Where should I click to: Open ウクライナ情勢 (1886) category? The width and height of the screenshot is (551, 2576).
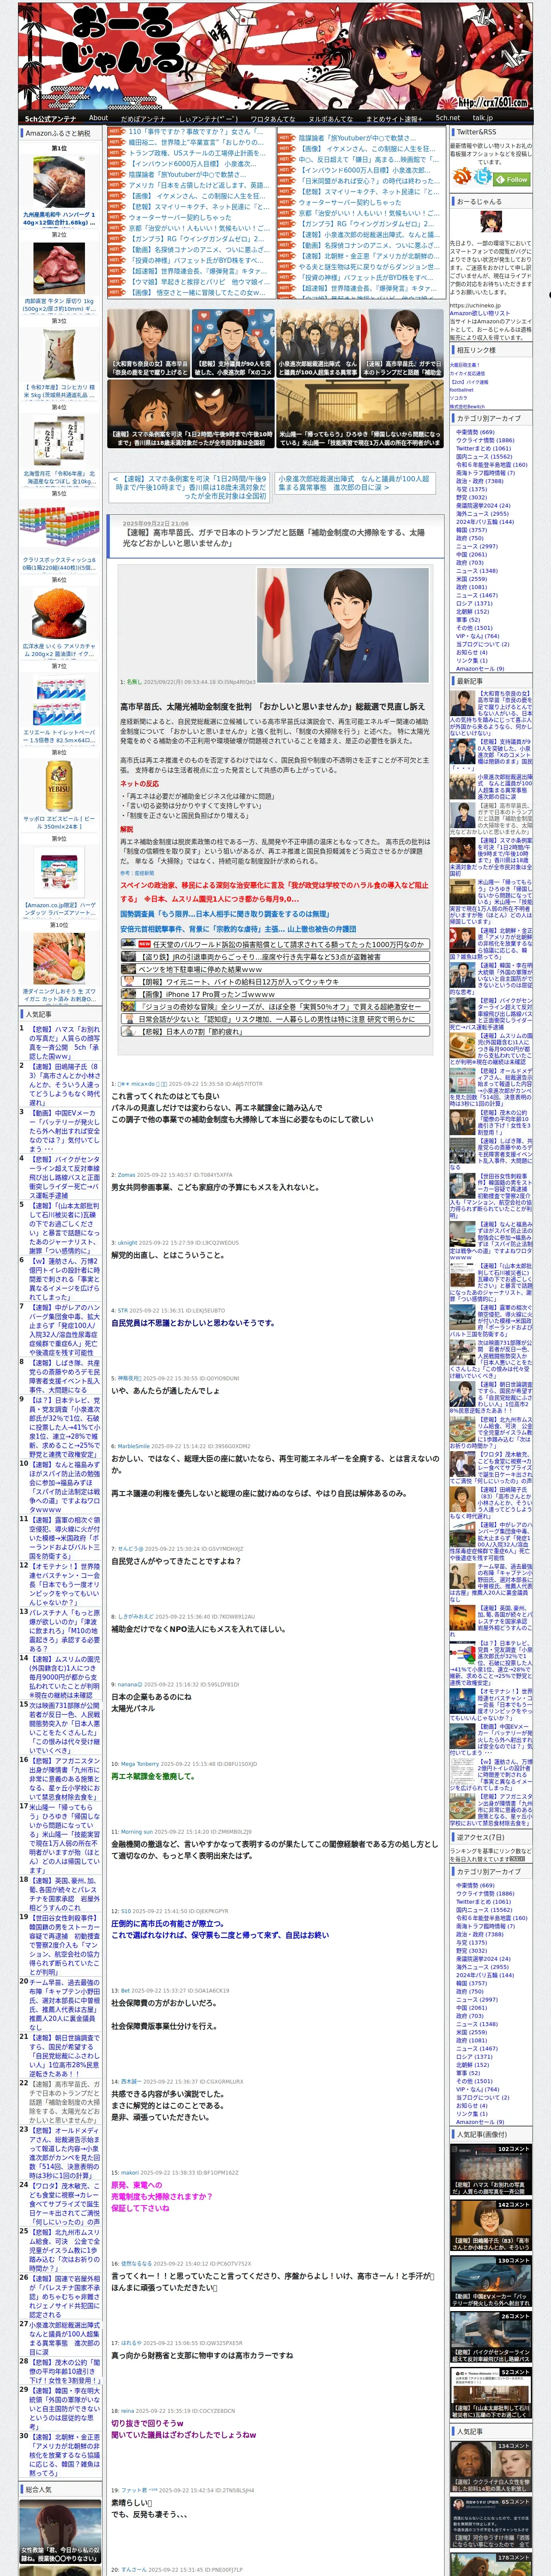pos(485,440)
